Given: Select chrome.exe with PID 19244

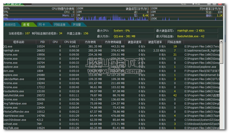Looking at the screenshot, I should (x=112, y=83).
